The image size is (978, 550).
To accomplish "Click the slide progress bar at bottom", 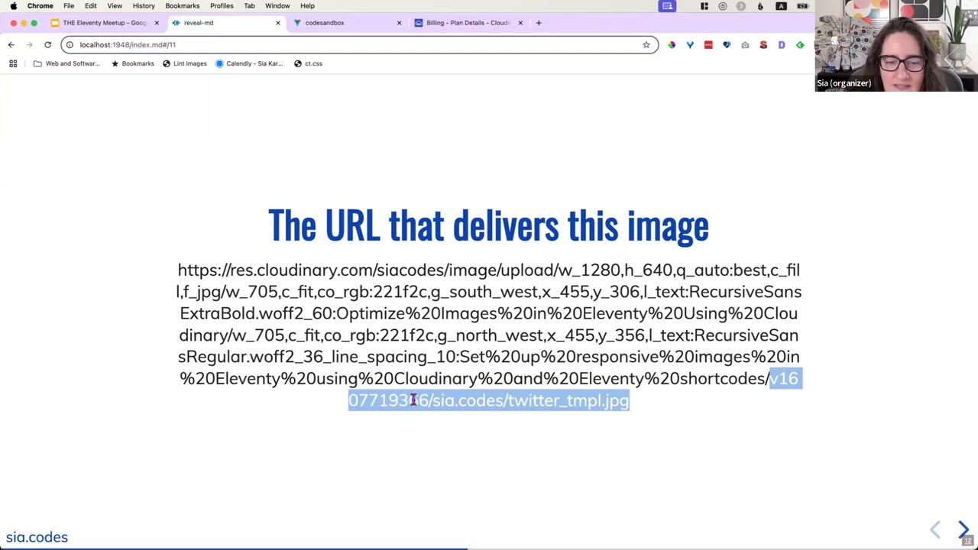I will 489,548.
